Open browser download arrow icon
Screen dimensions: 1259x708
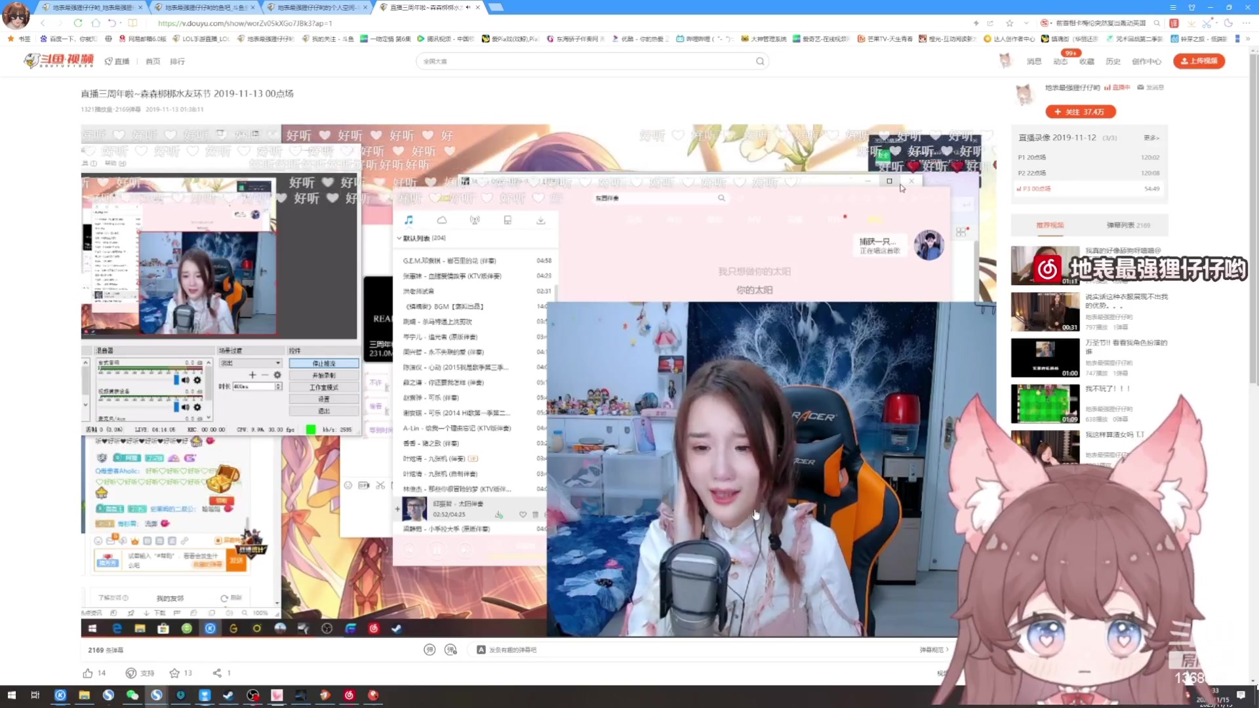[x=1191, y=23]
